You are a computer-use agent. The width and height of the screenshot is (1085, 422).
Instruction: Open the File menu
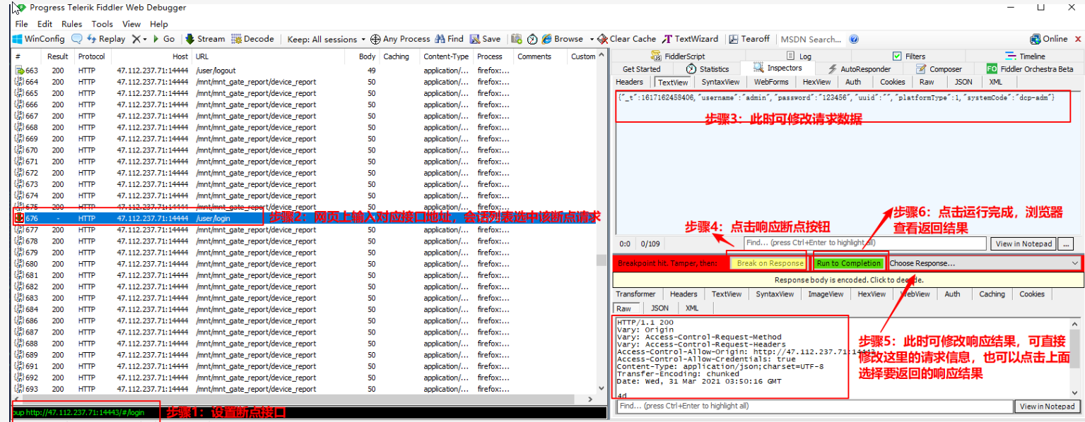click(x=22, y=24)
